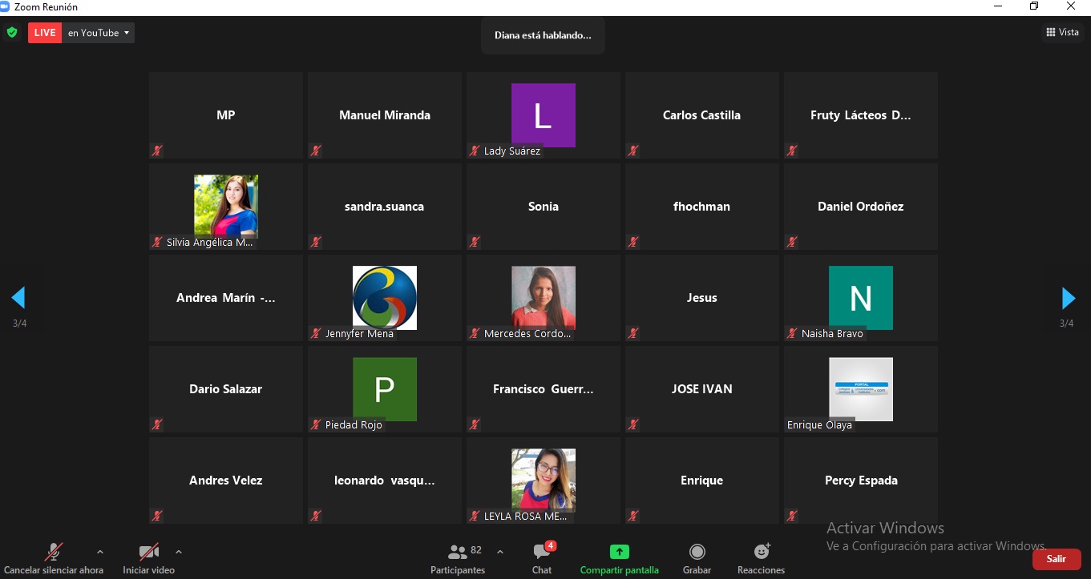Screen dimensions: 1091x579
Task: Click muted mic icon in Daniel Ordoñez tile
Action: pyautogui.click(x=793, y=242)
